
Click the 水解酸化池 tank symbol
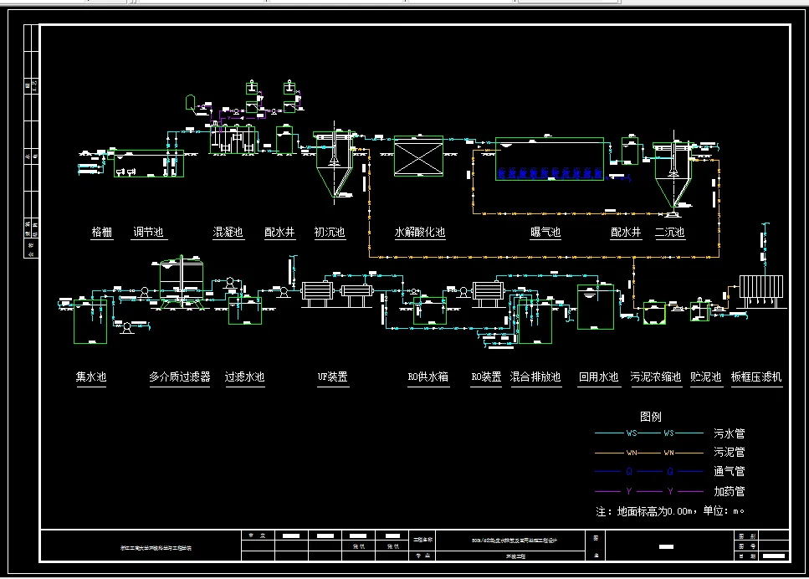point(417,158)
